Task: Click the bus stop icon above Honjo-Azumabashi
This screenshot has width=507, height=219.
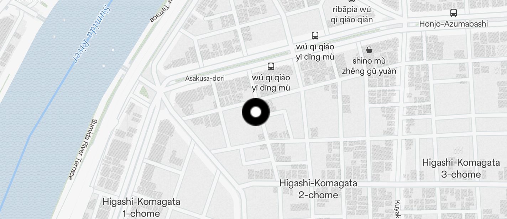Action: pyautogui.click(x=453, y=13)
